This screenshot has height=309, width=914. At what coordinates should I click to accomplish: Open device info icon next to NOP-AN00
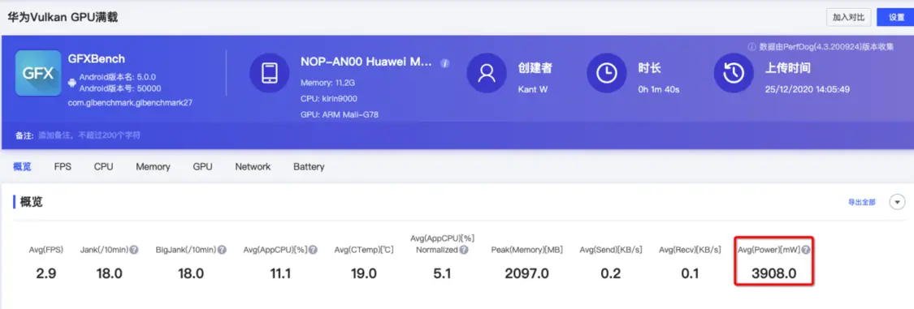(444, 62)
